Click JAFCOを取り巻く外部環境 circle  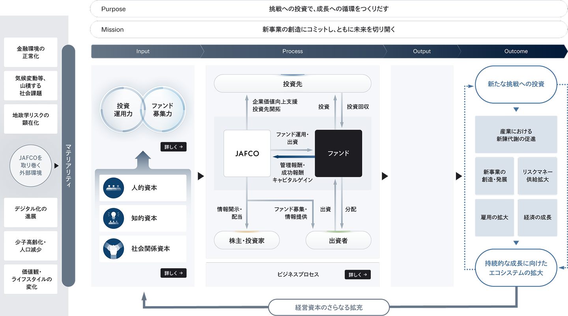(31, 166)
